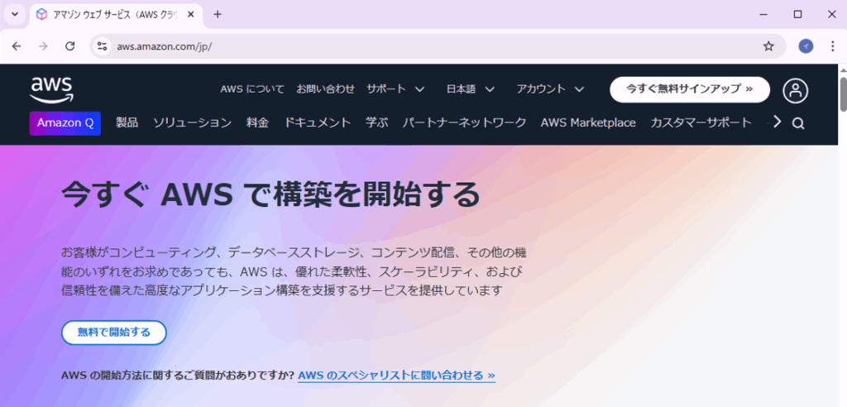Viewport: 847px width, 407px height.
Task: Expand the 日本語 language dropdown
Action: [x=470, y=89]
